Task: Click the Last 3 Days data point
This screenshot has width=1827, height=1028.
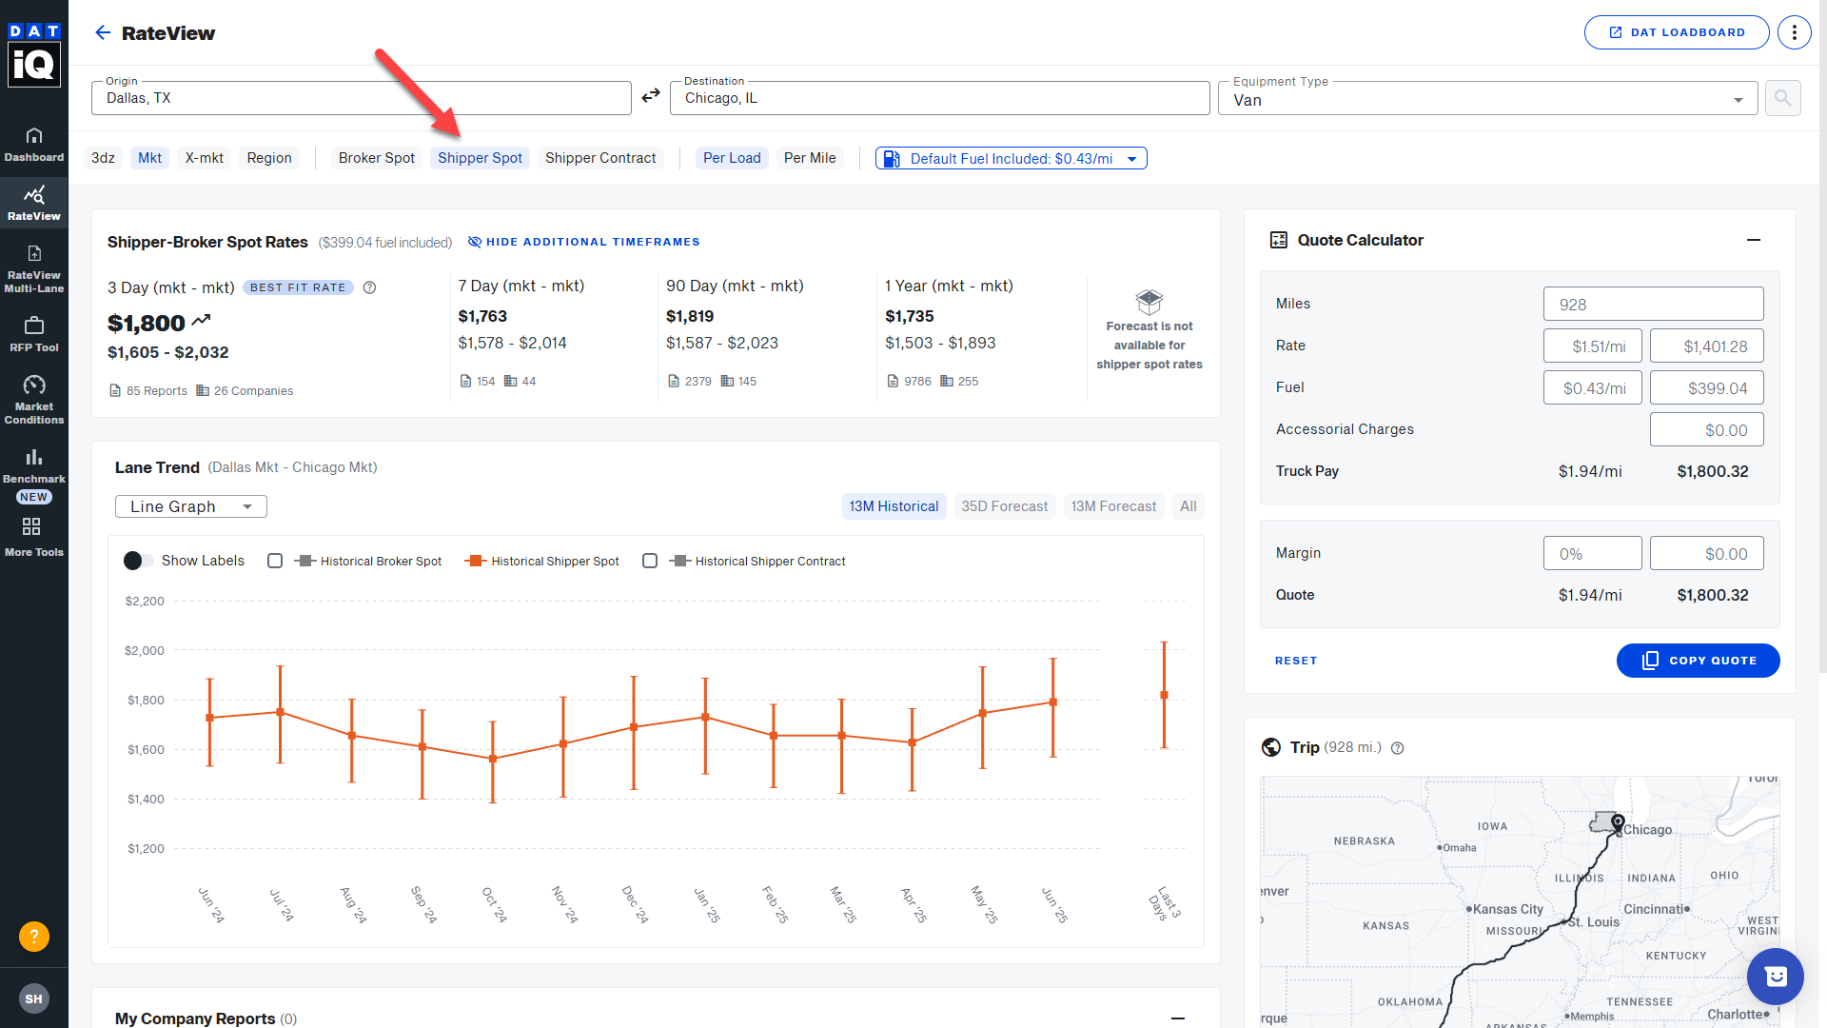Action: pos(1164,695)
